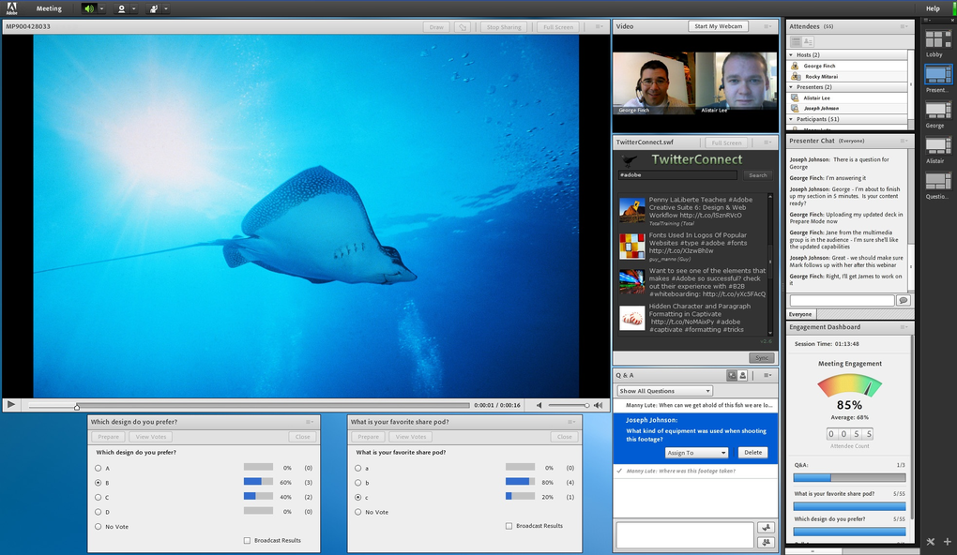Click the green speaker audio icon
The image size is (957, 555).
pos(89,8)
